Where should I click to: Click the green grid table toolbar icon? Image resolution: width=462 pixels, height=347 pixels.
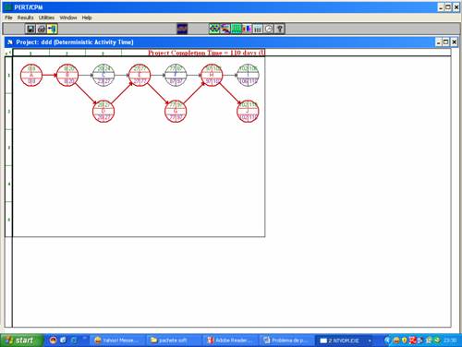(237, 29)
